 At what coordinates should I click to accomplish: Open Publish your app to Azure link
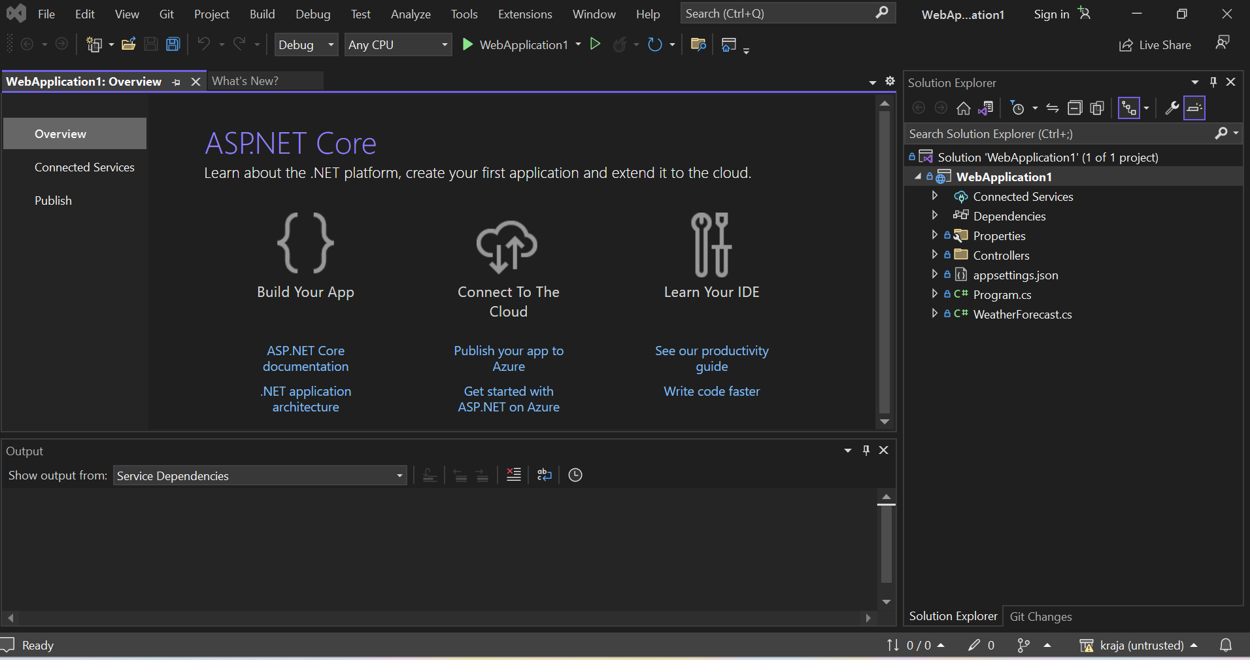click(509, 358)
